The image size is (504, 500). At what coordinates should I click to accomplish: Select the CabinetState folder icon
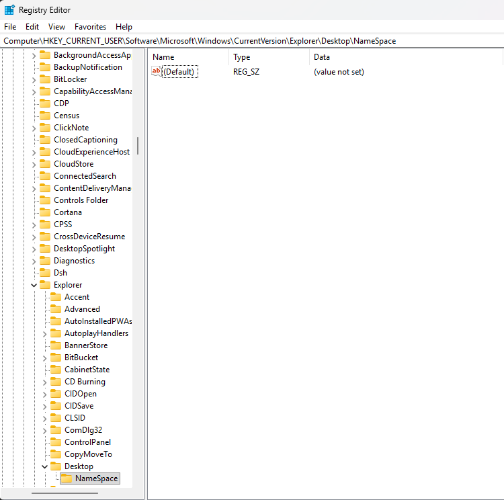point(56,370)
